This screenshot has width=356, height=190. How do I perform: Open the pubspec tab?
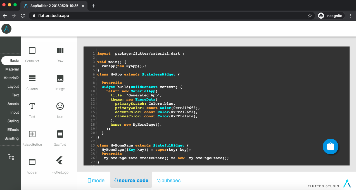point(169,181)
